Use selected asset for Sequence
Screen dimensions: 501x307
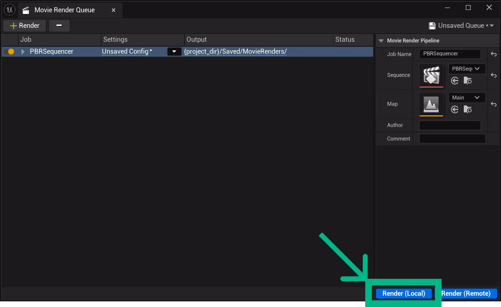point(455,81)
